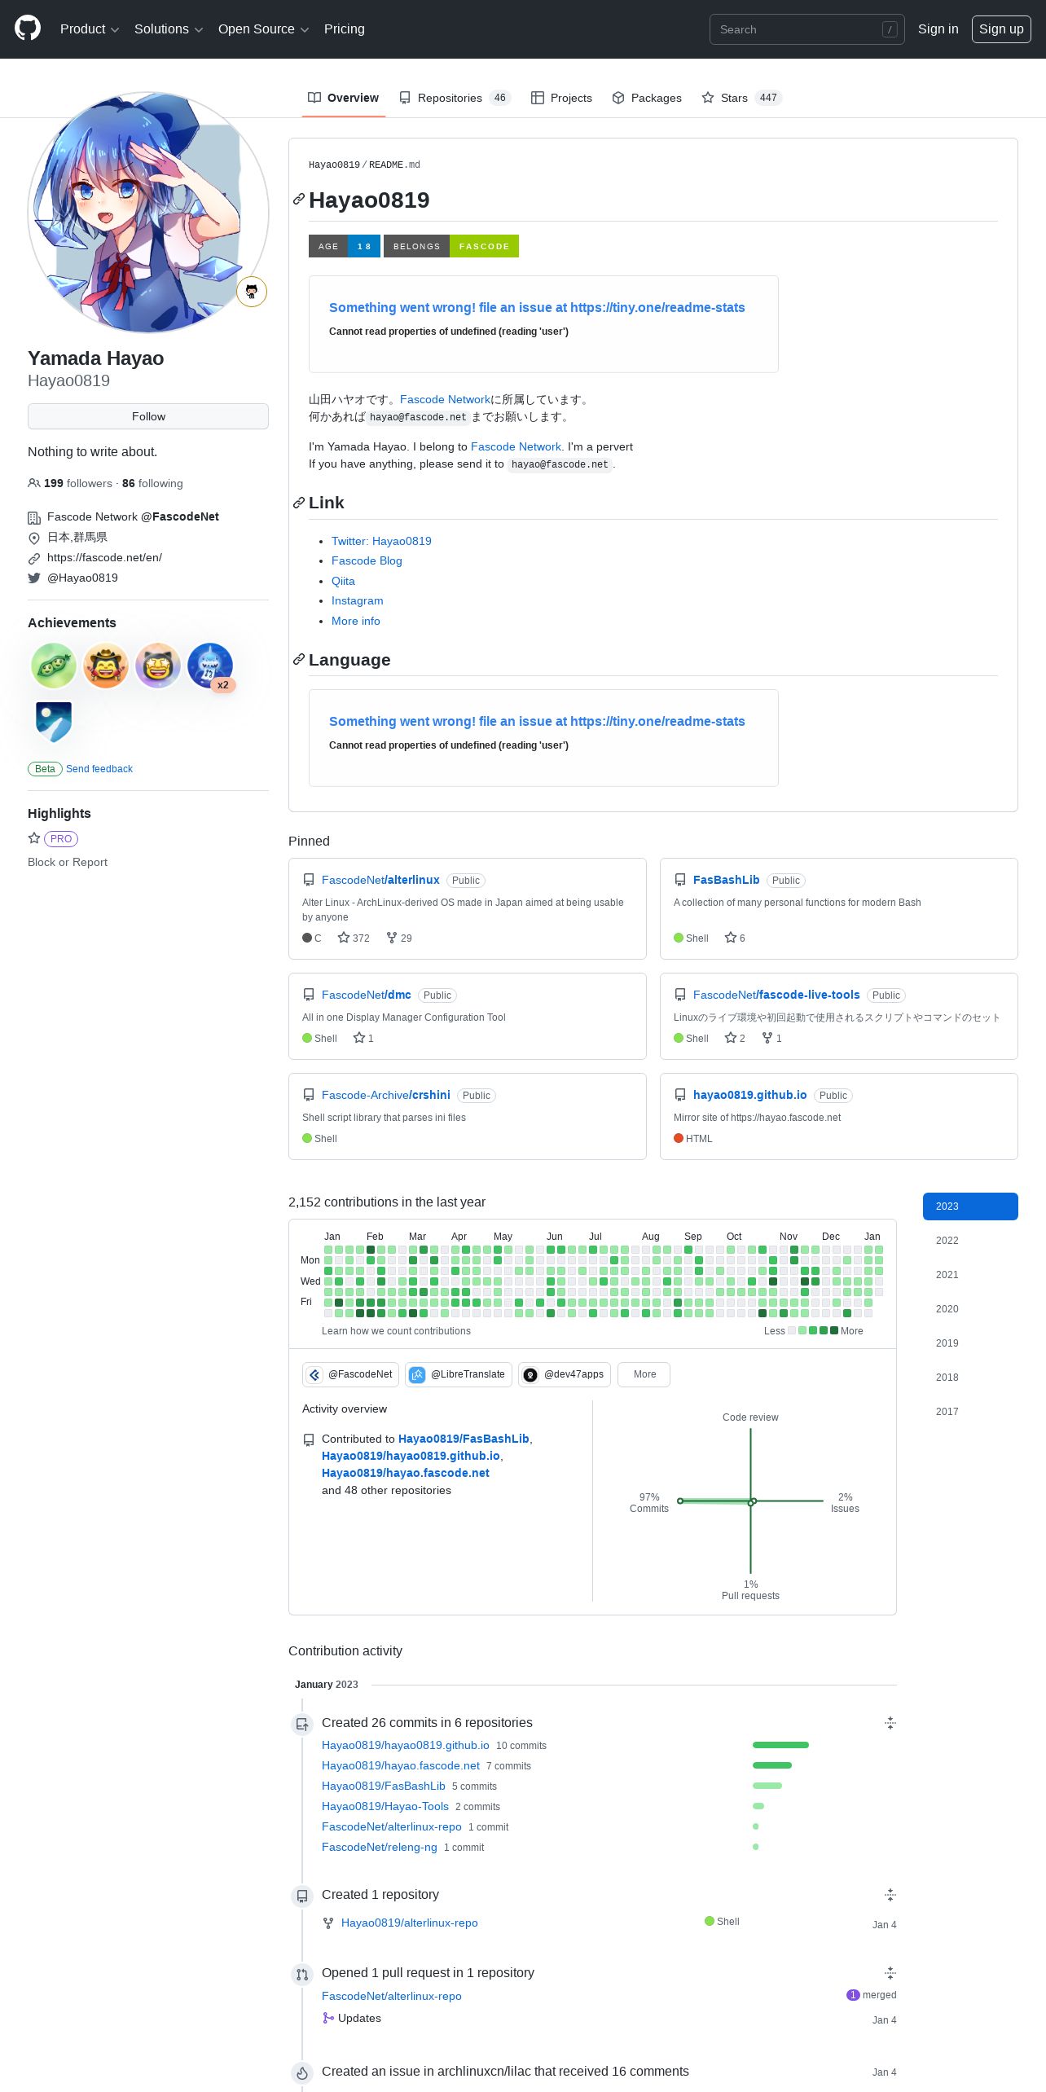Image resolution: width=1046 pixels, height=2092 pixels.
Task: Expand the Open Source menu
Action: coord(264,29)
